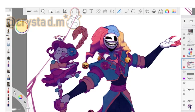
Task: Click the Add Image icon
Action: point(147,11)
